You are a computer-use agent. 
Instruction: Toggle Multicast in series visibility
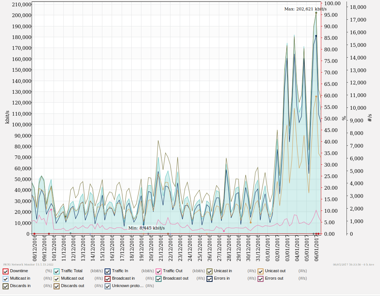tap(6, 279)
